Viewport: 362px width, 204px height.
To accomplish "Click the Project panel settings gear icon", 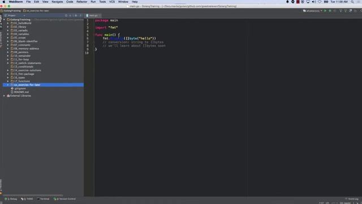I will click(76, 15).
